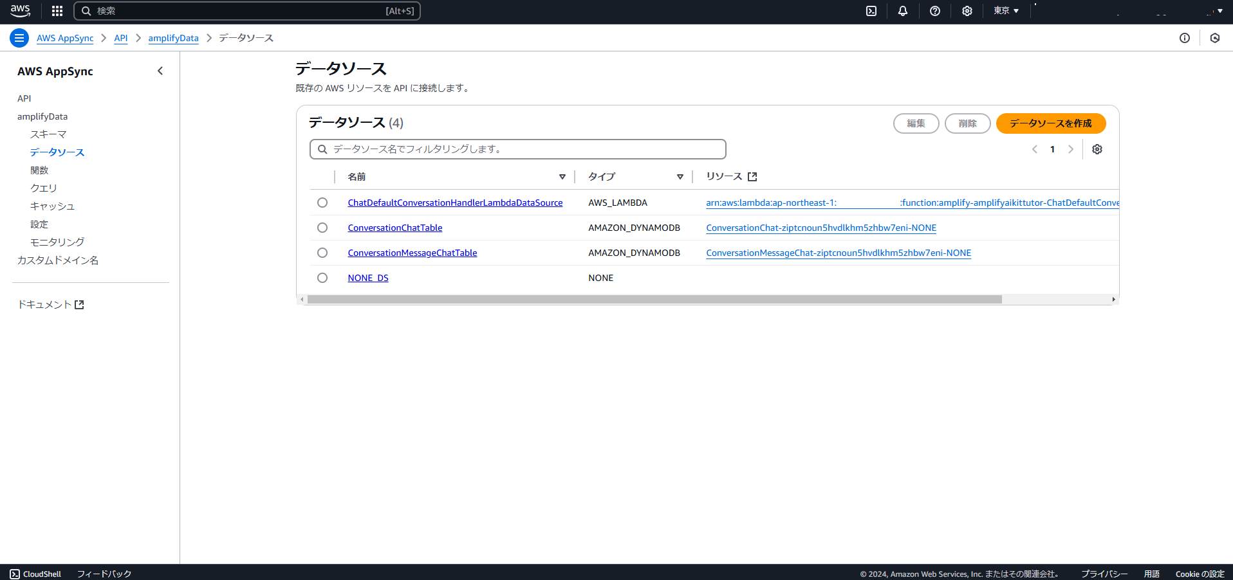Open 用語 footer link
Image resolution: width=1233 pixels, height=580 pixels.
(x=1152, y=574)
